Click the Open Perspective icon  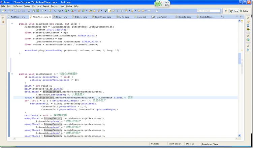(x=226, y=11)
